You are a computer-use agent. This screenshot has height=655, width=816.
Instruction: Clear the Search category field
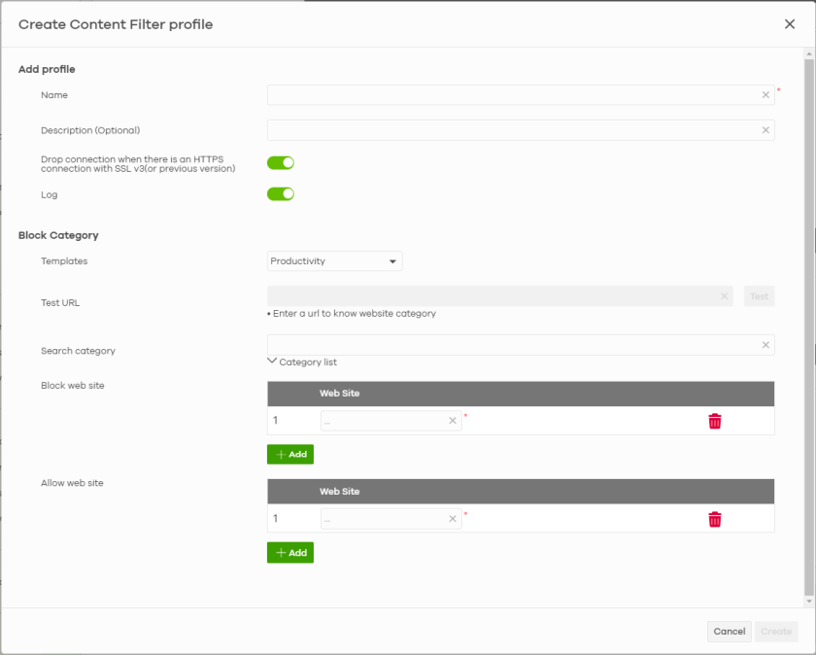(x=765, y=345)
